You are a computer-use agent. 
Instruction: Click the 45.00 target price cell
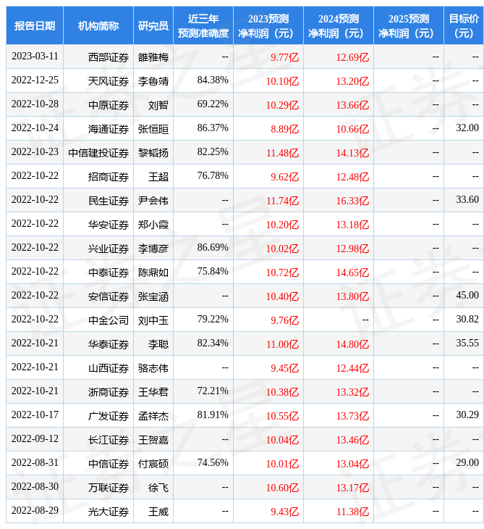pyautogui.click(x=467, y=296)
